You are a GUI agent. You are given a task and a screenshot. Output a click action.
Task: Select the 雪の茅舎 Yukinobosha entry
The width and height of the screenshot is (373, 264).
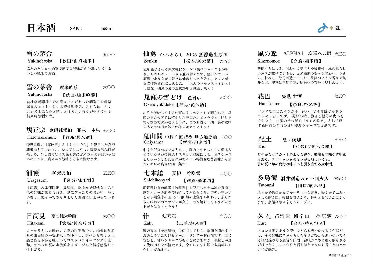(39, 54)
